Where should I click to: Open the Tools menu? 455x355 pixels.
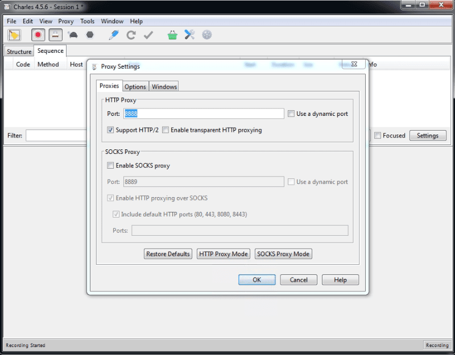coord(88,21)
